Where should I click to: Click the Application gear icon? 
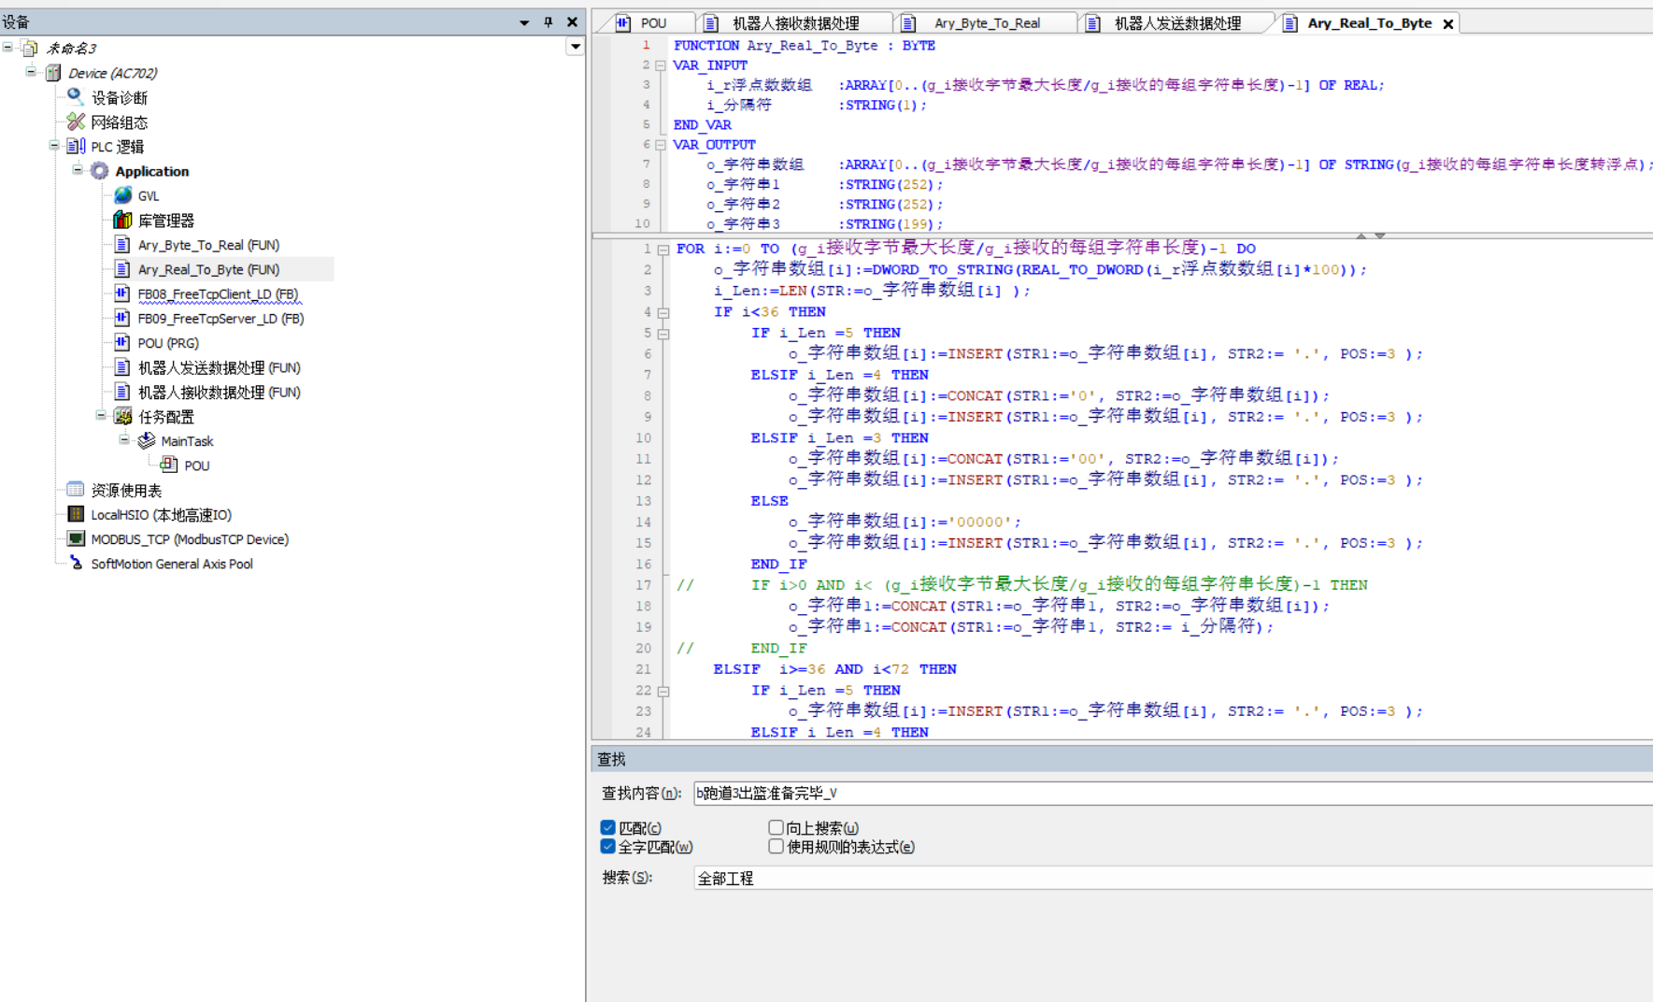point(100,170)
